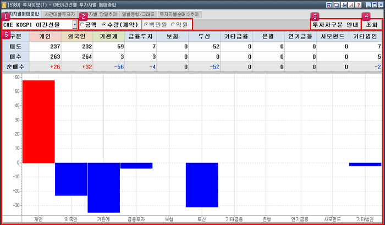Click the 기관계 순매수 value -56
Image resolution: width=385 pixels, height=225 pixels.
click(119, 67)
